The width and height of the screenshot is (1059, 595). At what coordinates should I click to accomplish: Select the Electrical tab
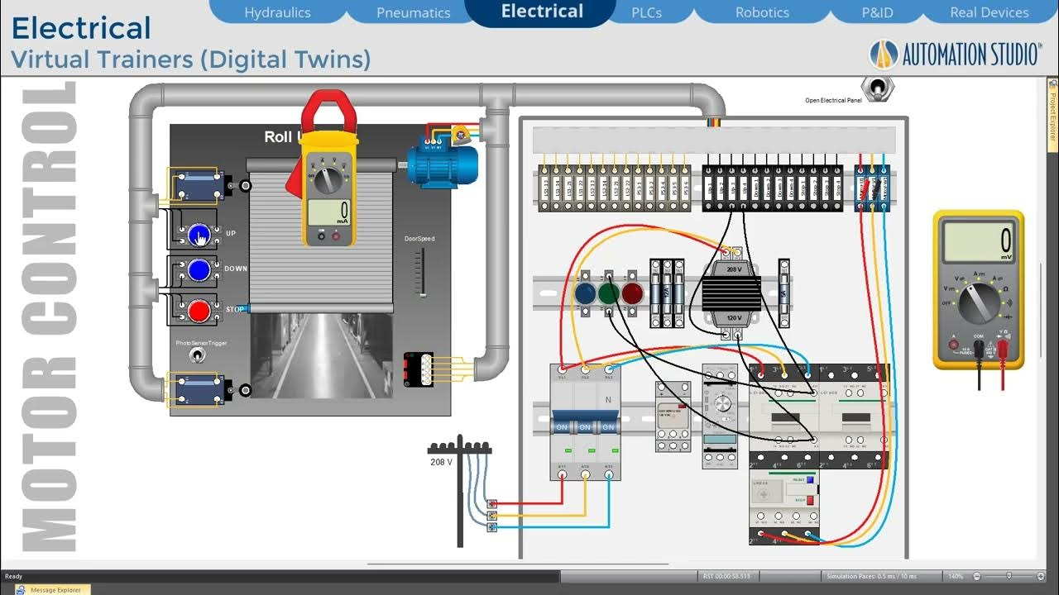[542, 12]
